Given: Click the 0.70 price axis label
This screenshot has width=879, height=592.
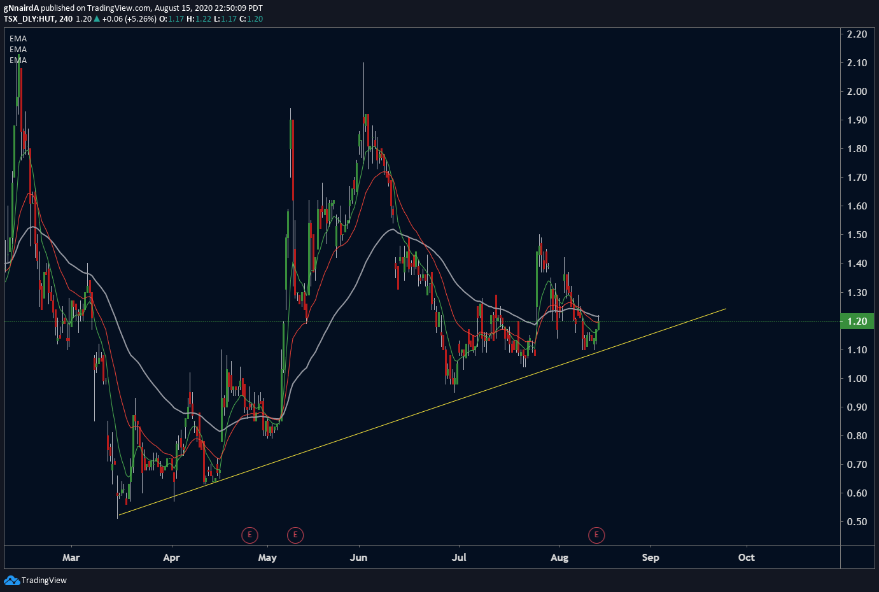Looking at the screenshot, I should click(x=857, y=464).
